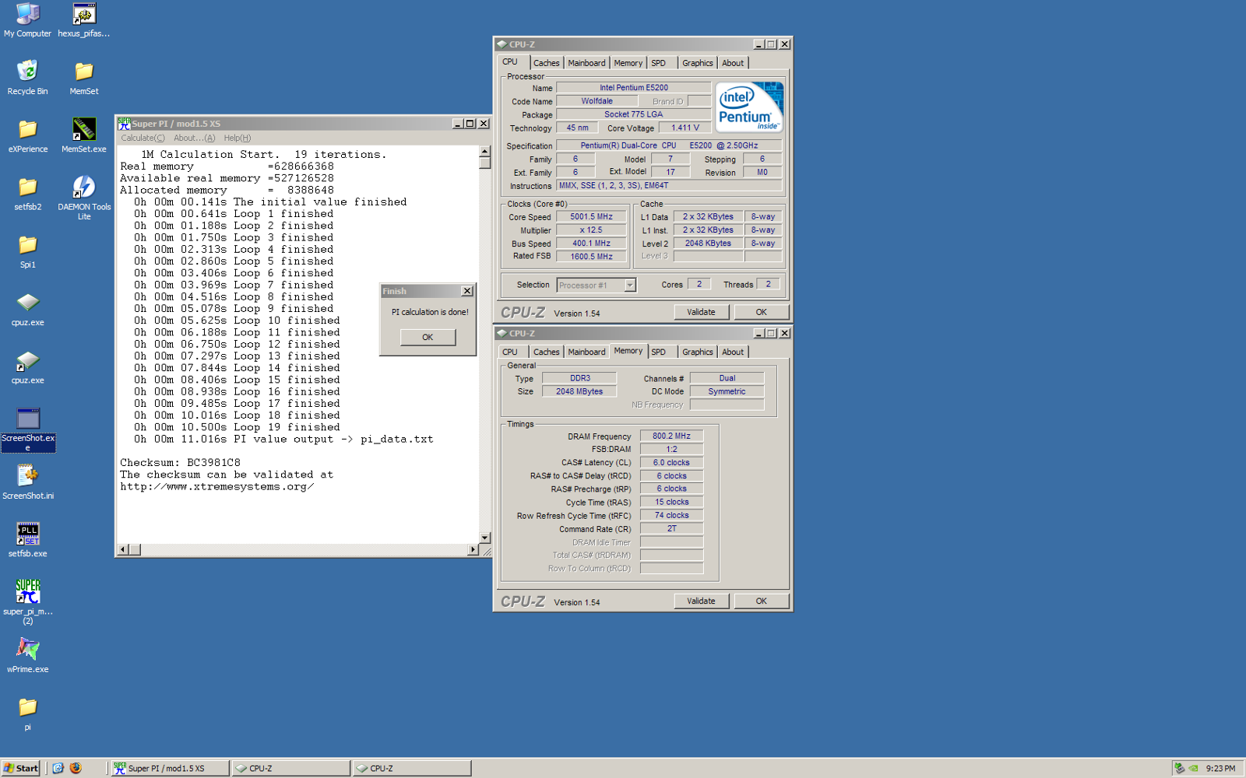
Task: Open eXPerience folder on desktop
Action: coord(27,135)
